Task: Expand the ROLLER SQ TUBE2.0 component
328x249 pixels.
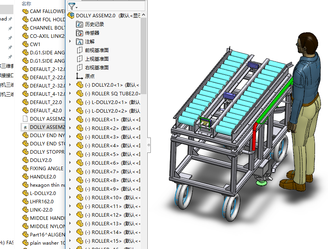Action: pos(70,93)
